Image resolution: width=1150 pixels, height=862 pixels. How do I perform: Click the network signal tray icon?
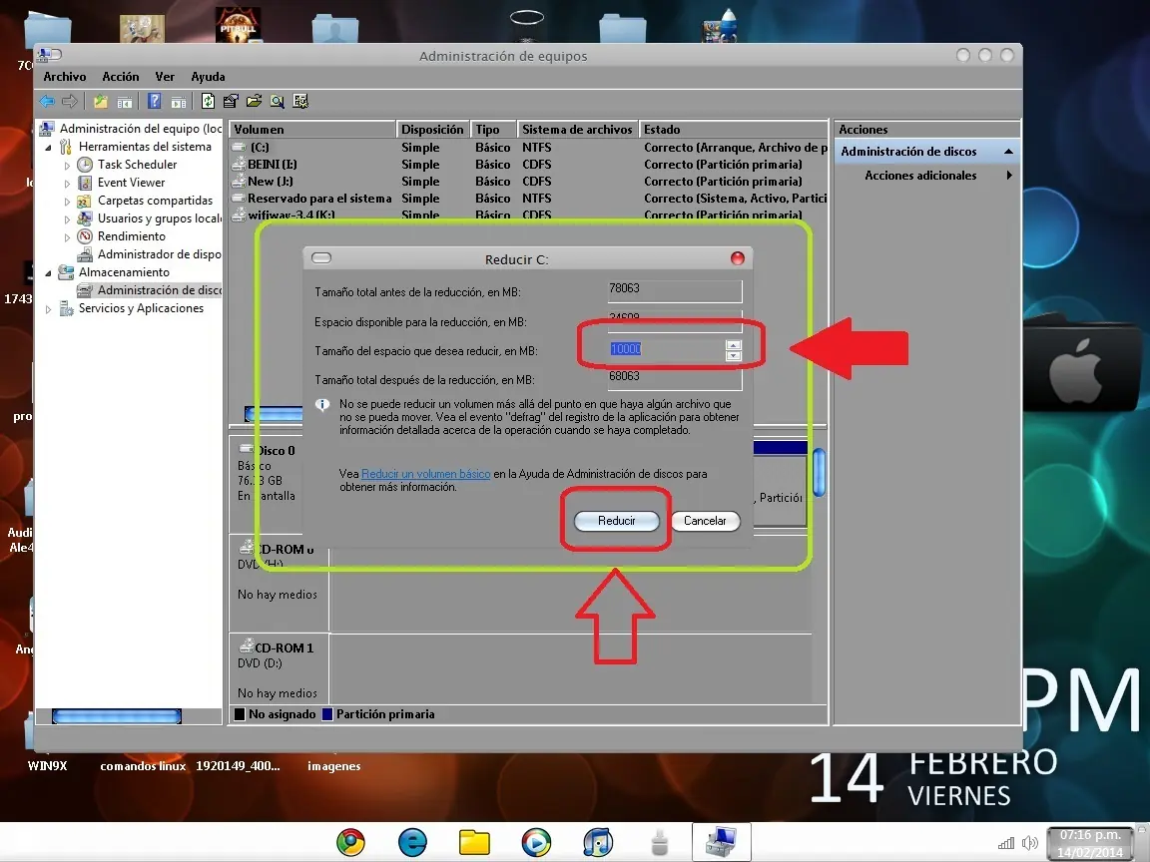click(x=1006, y=843)
